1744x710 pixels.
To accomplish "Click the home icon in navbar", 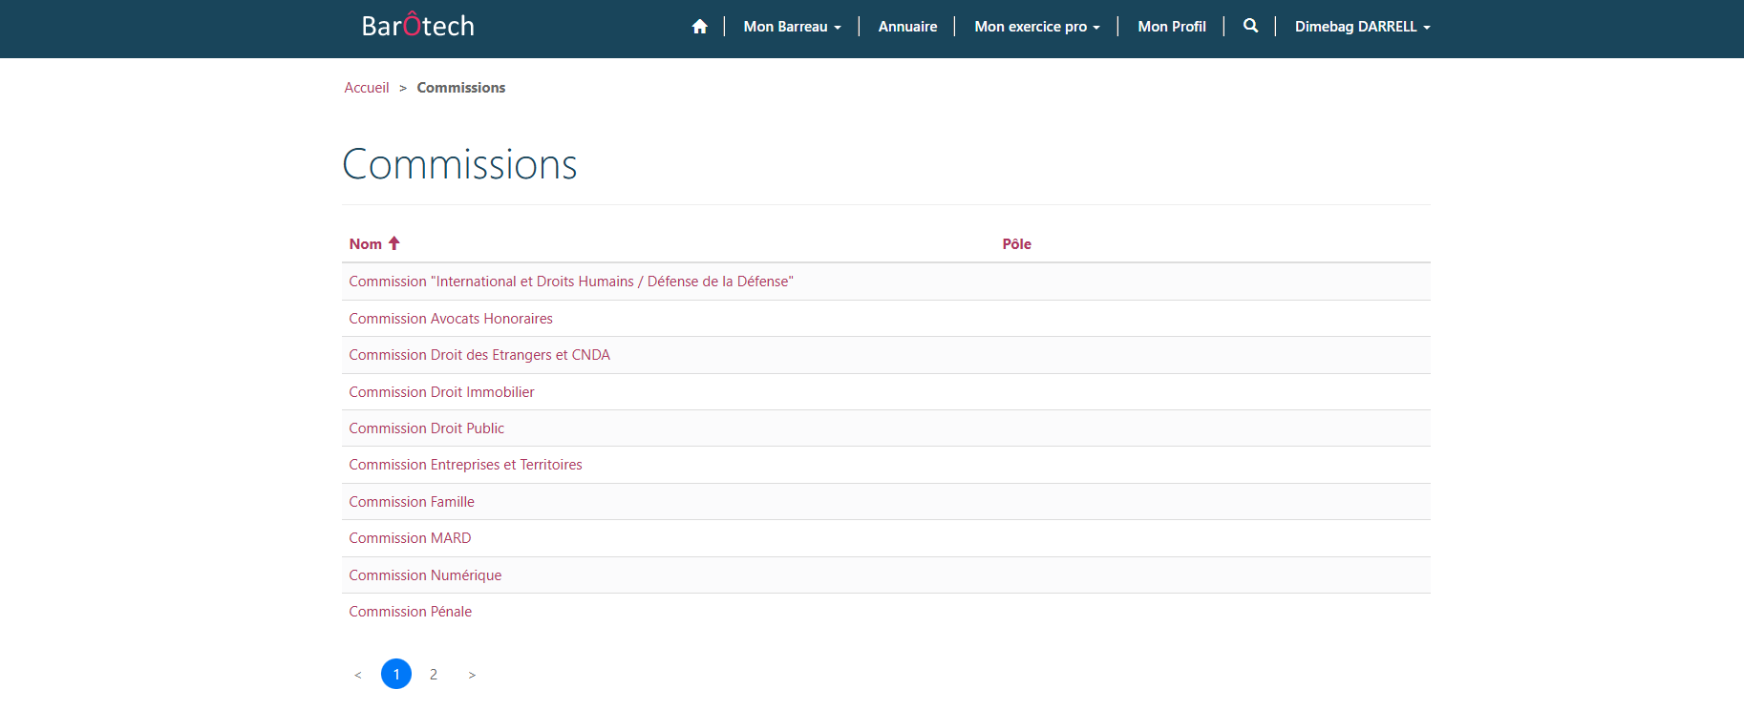I will [699, 27].
